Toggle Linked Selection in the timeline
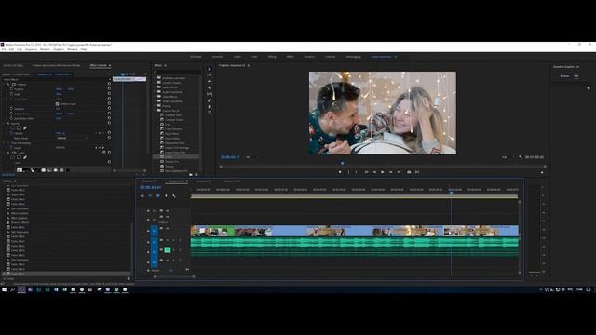 [158, 196]
